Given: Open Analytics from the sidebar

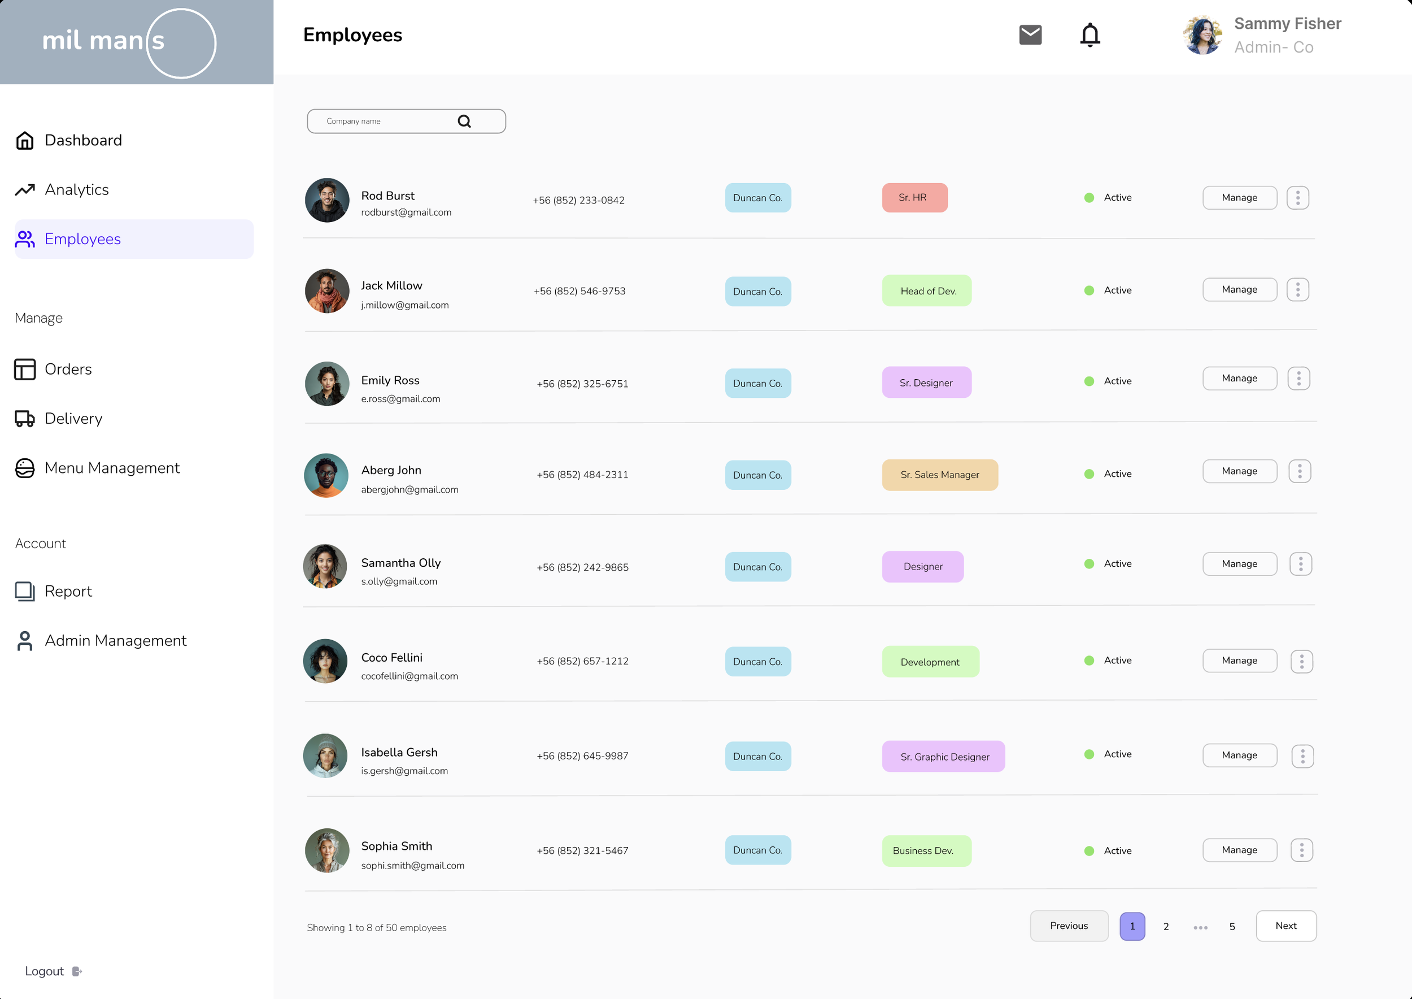Looking at the screenshot, I should click(x=76, y=189).
